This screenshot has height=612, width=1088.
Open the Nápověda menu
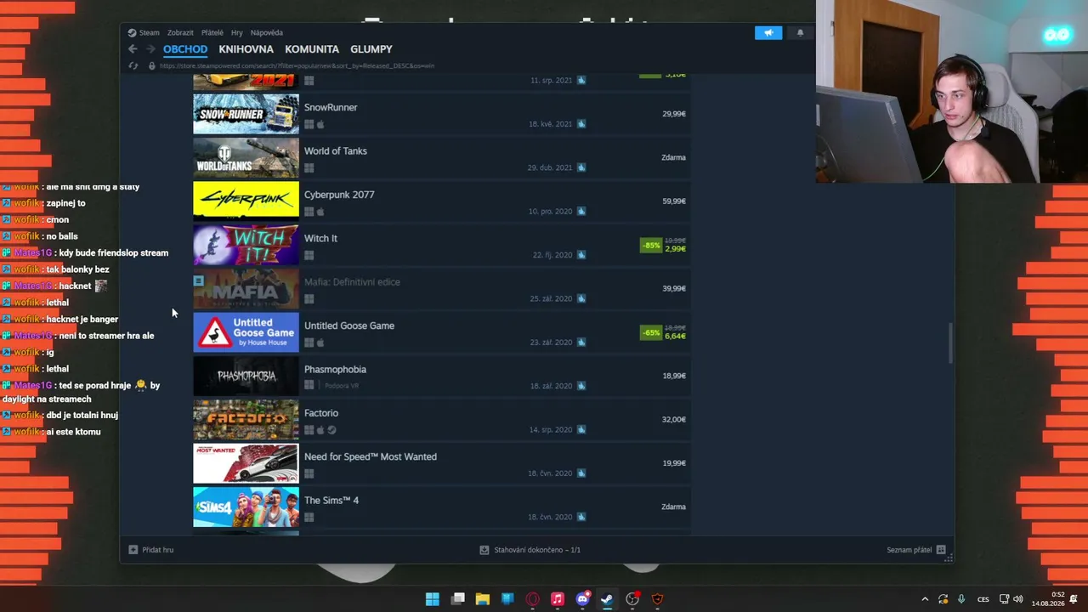click(266, 33)
